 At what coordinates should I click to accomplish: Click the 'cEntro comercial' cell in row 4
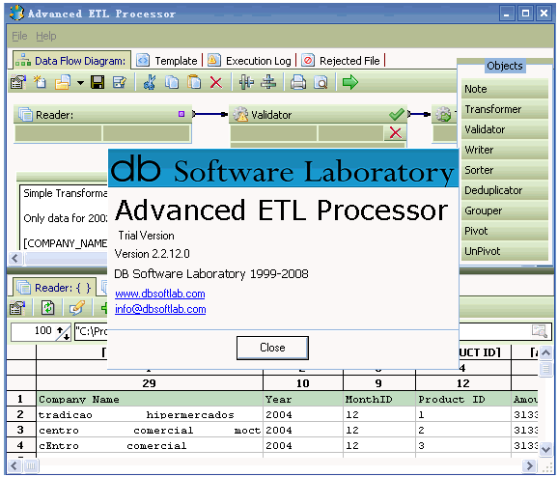coord(150,445)
